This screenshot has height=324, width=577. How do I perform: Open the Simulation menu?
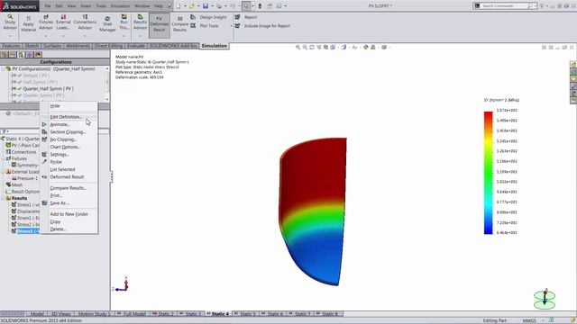(120, 6)
